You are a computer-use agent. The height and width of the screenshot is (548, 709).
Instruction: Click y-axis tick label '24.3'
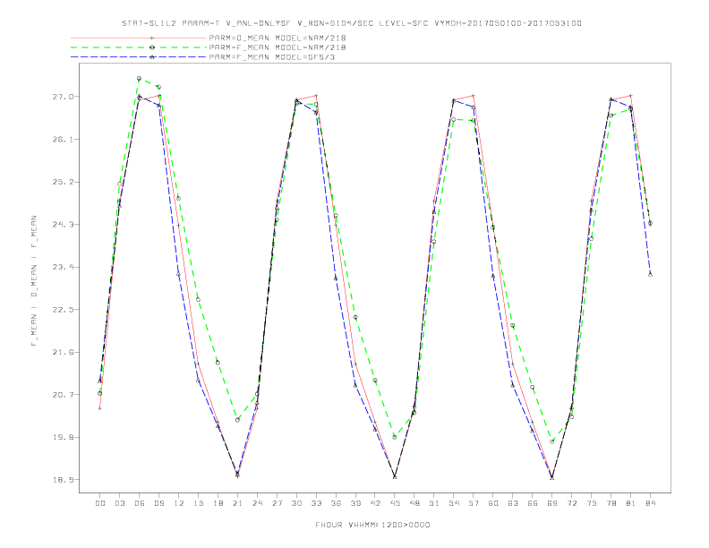point(63,224)
